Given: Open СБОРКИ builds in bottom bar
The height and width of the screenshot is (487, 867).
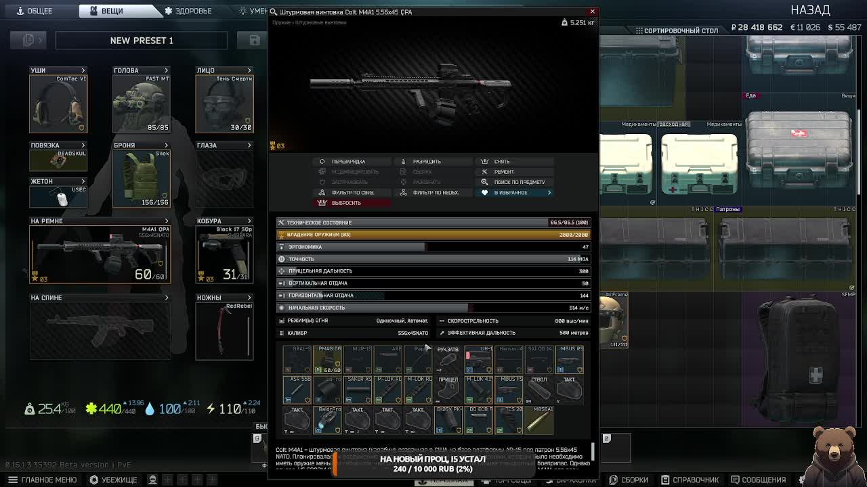Looking at the screenshot, I should [x=629, y=480].
